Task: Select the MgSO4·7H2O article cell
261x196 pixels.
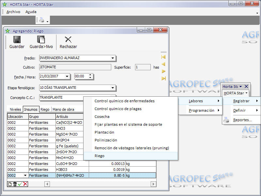Action: point(69,134)
